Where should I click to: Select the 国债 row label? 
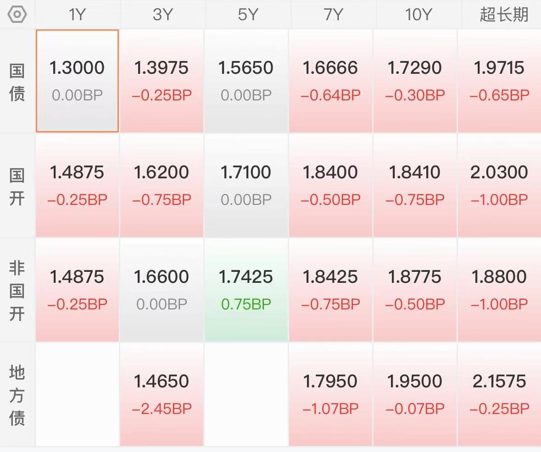(17, 82)
